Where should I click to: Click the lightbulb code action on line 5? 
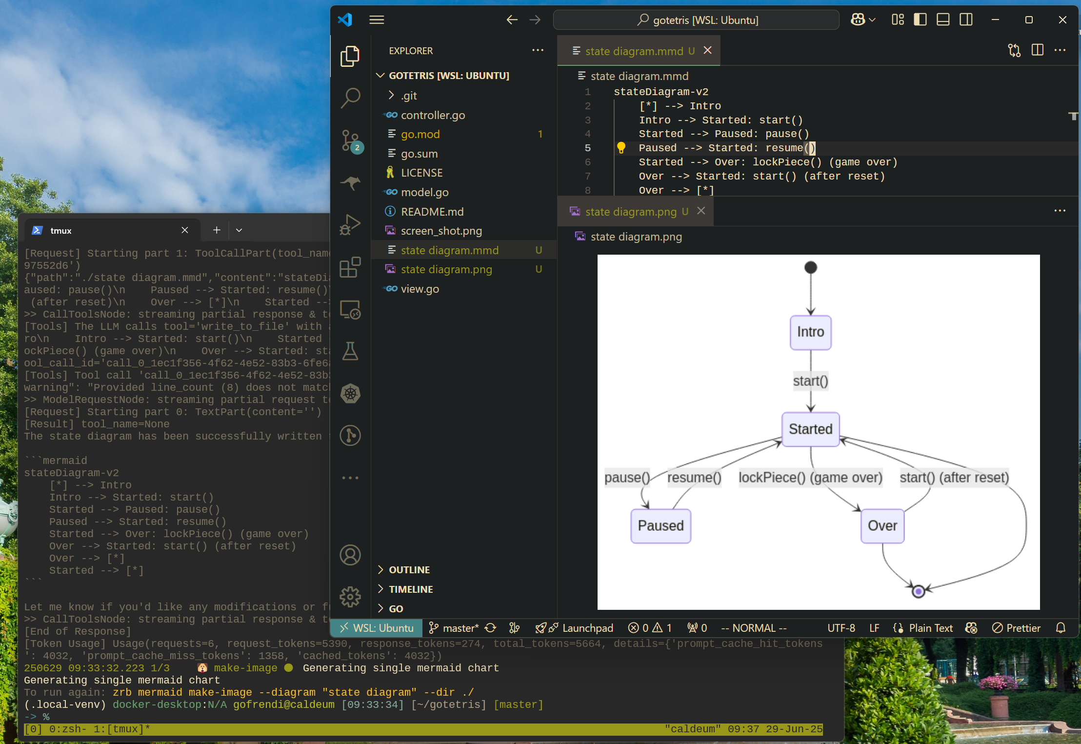pos(621,147)
